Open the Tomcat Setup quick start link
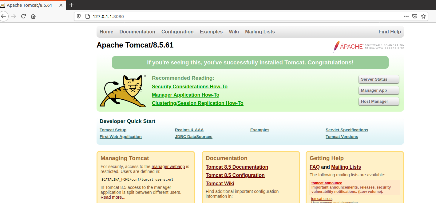 click(113, 130)
